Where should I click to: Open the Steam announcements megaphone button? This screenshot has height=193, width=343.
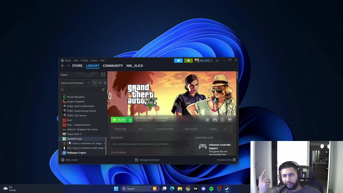coord(178,60)
